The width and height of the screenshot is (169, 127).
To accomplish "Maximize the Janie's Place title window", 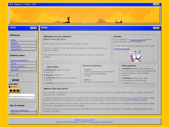I will point(156,4).
